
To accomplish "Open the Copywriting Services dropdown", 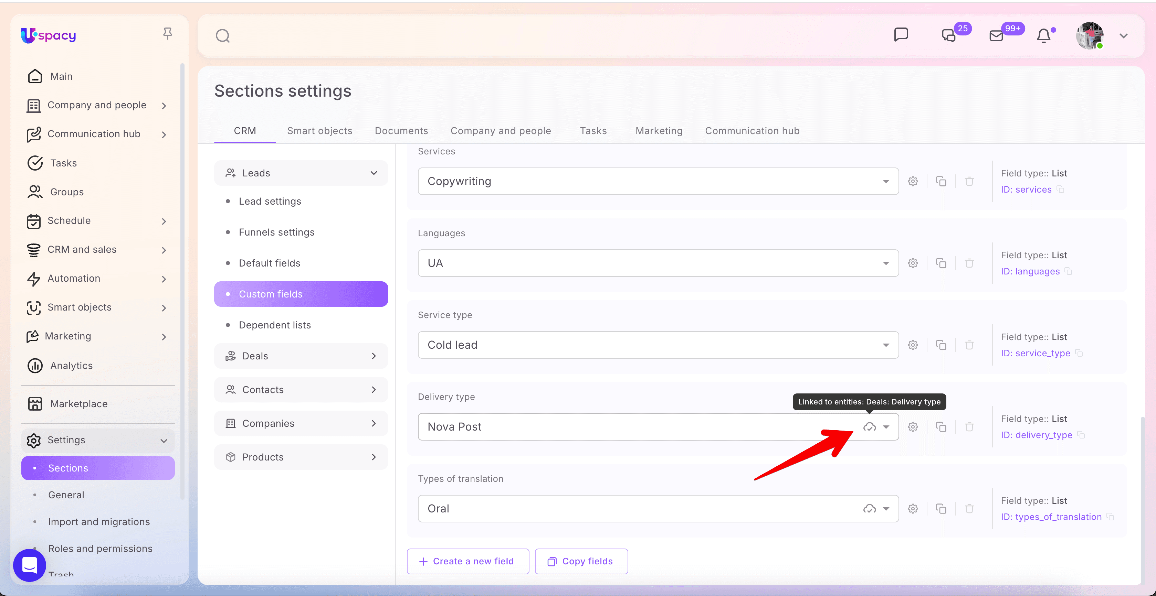I will [x=658, y=181].
